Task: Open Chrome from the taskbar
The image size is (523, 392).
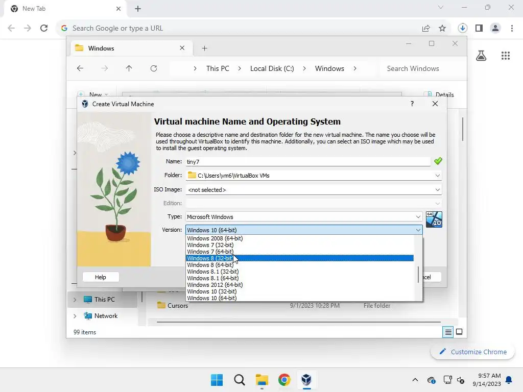Action: 284,380
